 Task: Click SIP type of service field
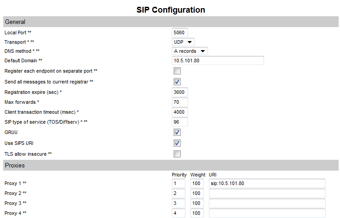pyautogui.click(x=179, y=122)
